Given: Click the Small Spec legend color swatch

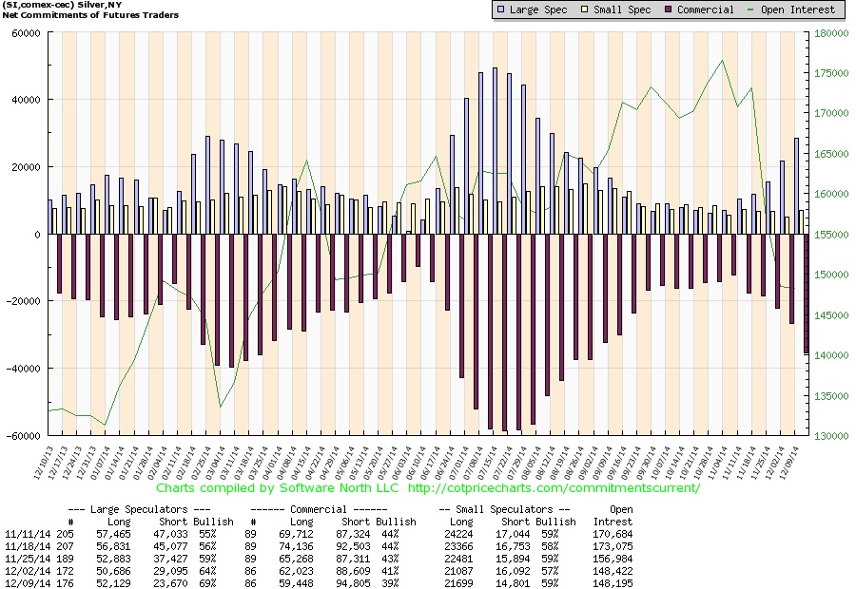Looking at the screenshot, I should [584, 9].
